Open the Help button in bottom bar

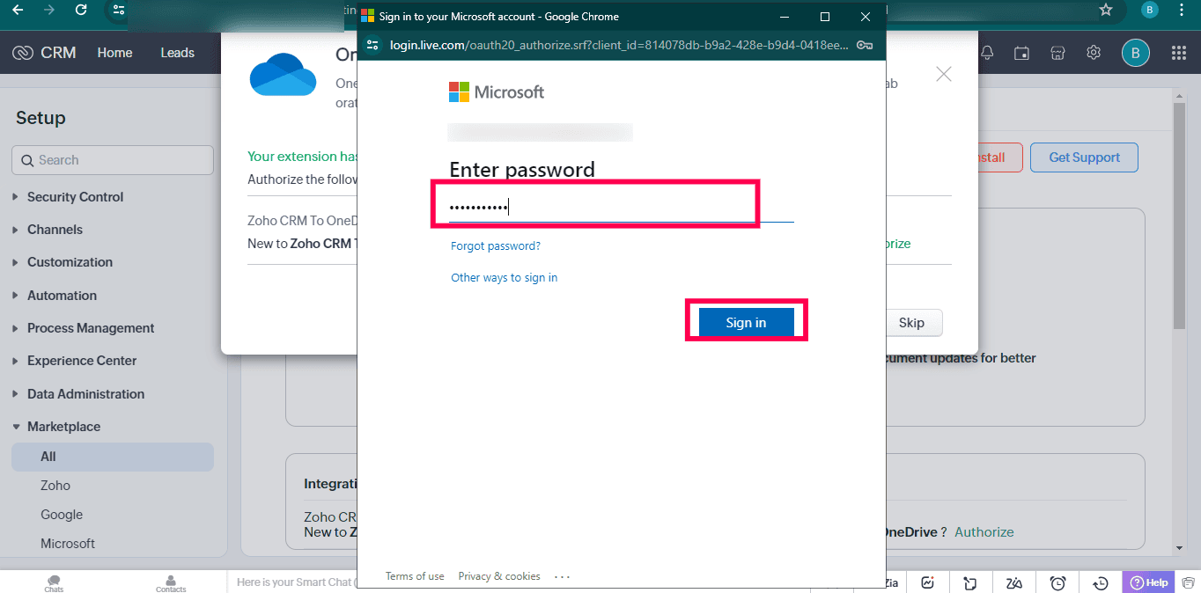1148,582
